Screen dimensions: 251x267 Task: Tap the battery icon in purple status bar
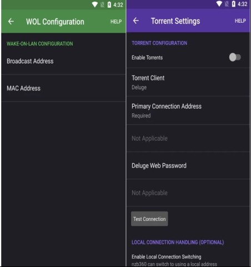[x=234, y=4]
